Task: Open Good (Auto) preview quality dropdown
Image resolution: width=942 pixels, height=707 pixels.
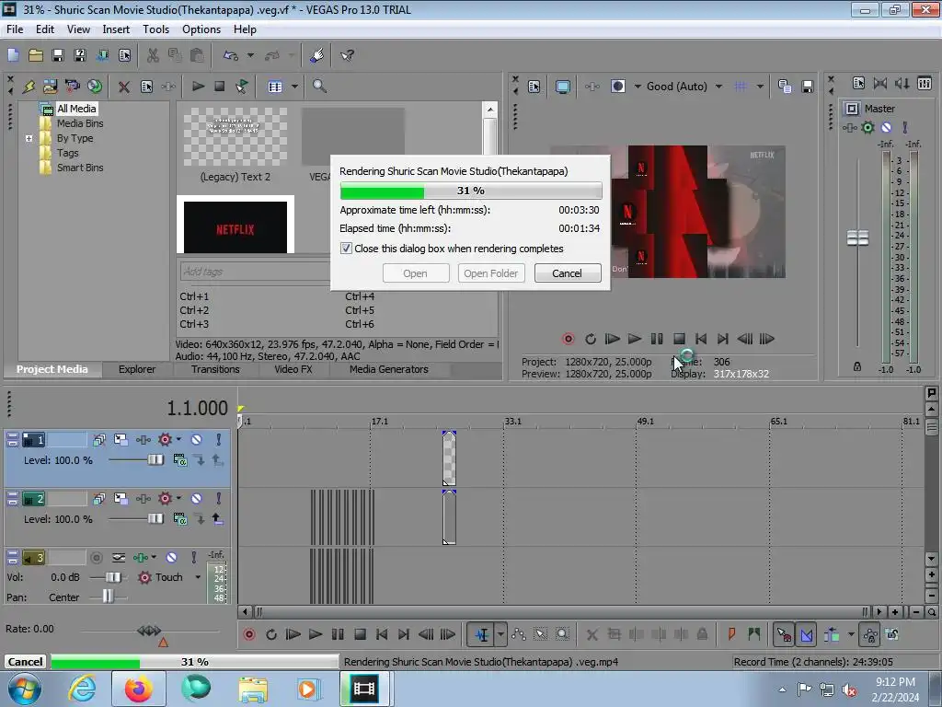Action: (719, 87)
